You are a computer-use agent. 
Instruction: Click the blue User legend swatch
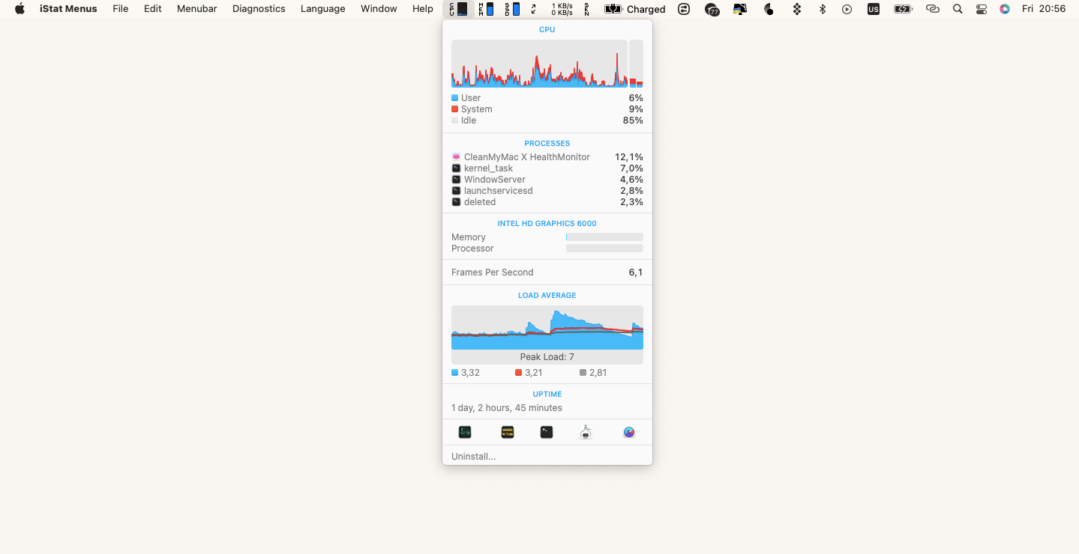coord(454,98)
